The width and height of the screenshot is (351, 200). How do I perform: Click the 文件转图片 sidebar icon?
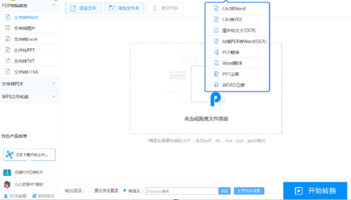click(8, 28)
